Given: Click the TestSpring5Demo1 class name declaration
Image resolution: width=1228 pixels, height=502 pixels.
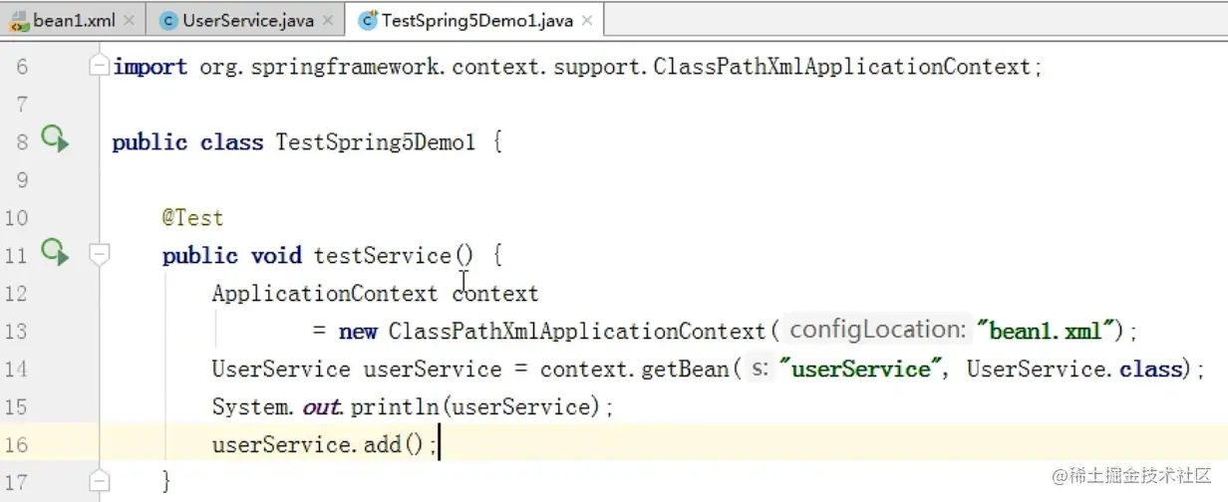Looking at the screenshot, I should 376,142.
